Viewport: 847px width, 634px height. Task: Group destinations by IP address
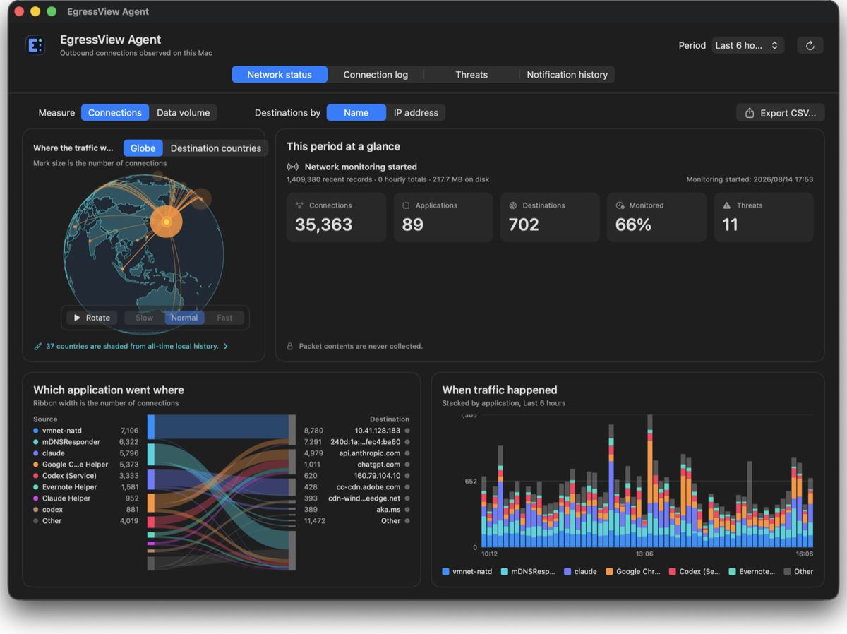coord(416,113)
